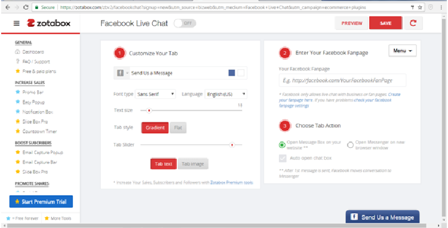This screenshot has width=448, height=228.
Task: Click the star icon next to Email Capture Popup
Action: tap(18, 152)
